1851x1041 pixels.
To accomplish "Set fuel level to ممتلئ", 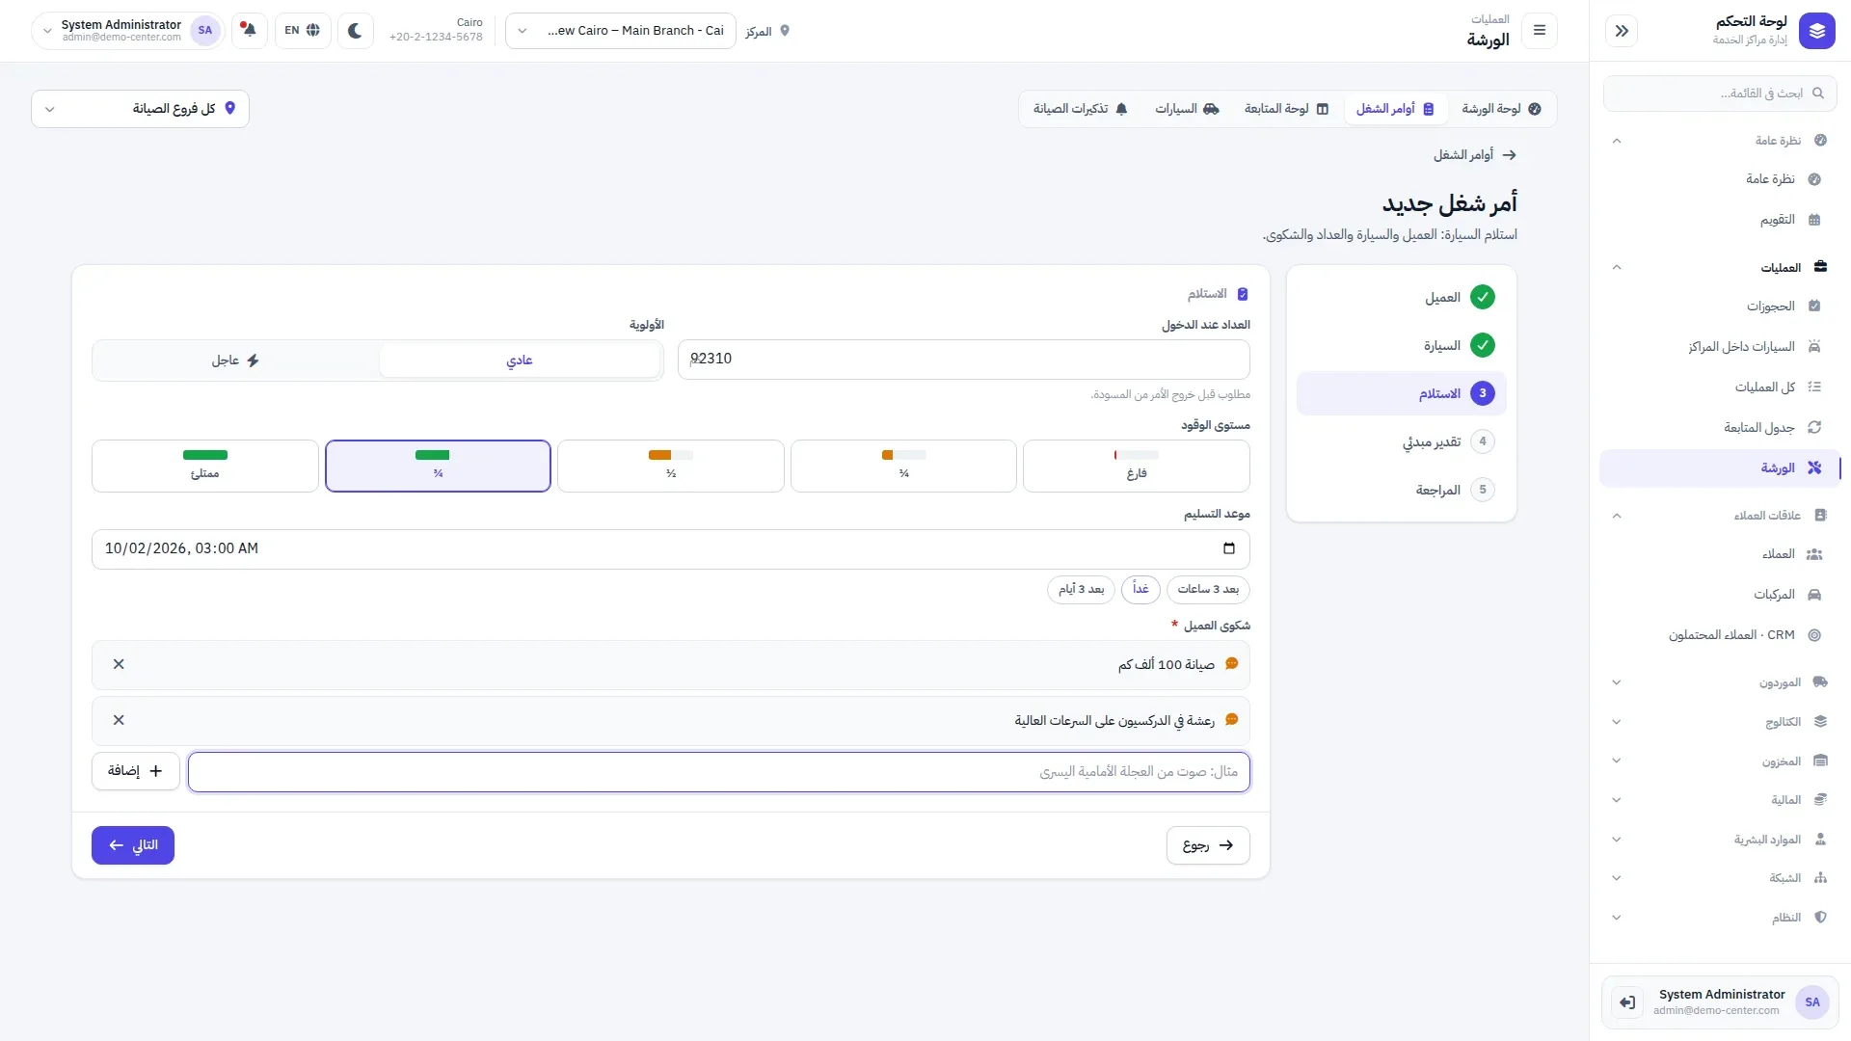I will point(205,466).
